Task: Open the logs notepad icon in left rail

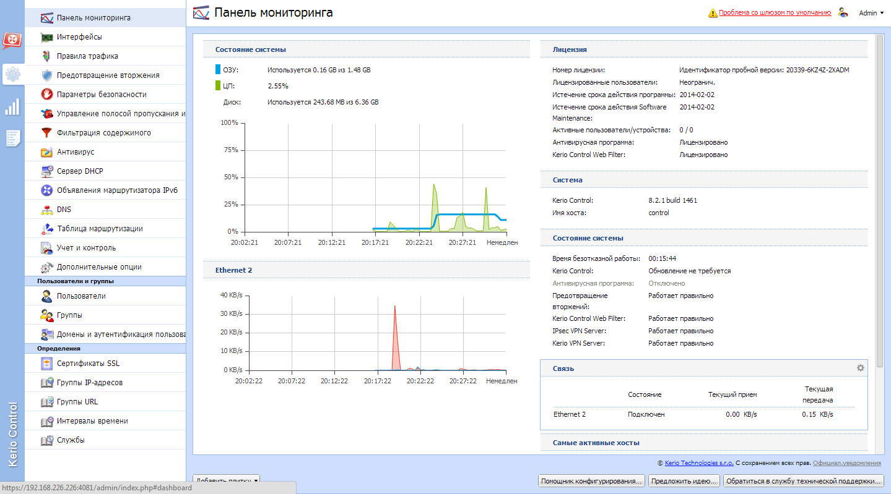Action: pyautogui.click(x=12, y=138)
